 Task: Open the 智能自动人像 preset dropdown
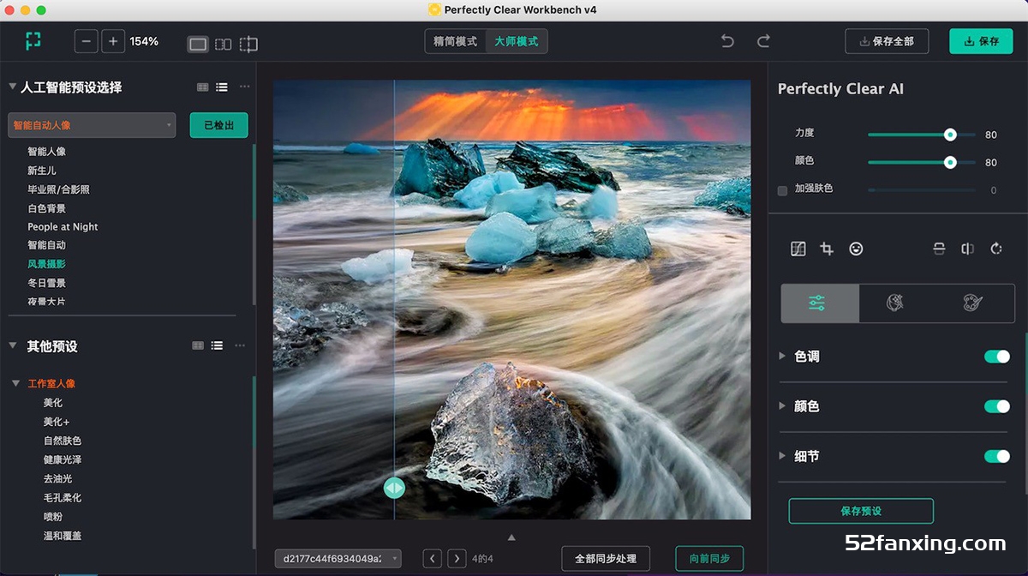tap(92, 125)
